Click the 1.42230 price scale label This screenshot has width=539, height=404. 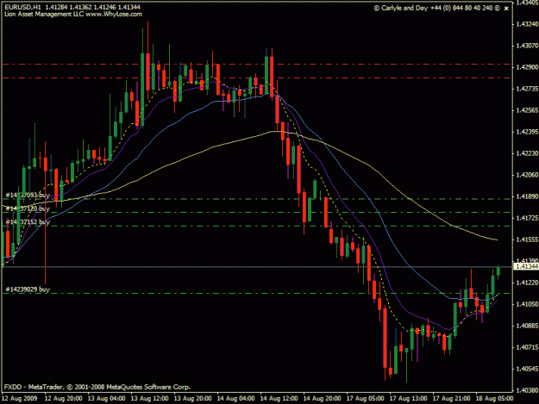point(527,153)
